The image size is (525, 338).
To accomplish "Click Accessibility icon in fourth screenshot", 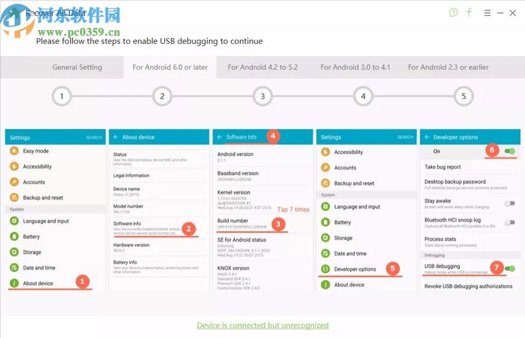I will click(x=325, y=152).
